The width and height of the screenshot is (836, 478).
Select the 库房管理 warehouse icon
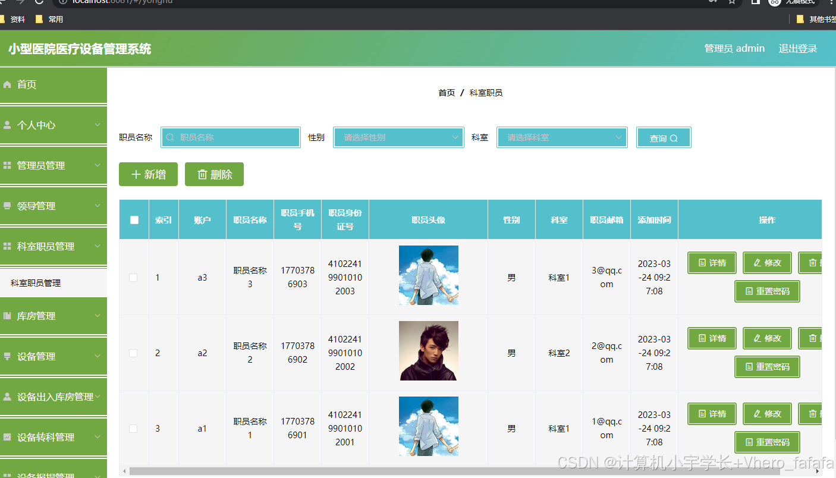pyautogui.click(x=7, y=316)
